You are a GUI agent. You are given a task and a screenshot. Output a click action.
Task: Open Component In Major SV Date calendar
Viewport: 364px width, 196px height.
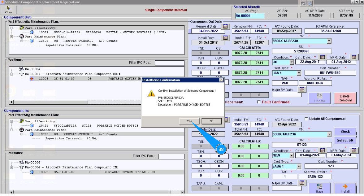(x=302, y=183)
